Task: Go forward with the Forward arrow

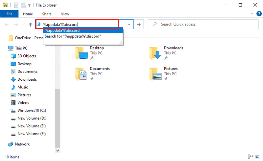Action: click(16, 25)
